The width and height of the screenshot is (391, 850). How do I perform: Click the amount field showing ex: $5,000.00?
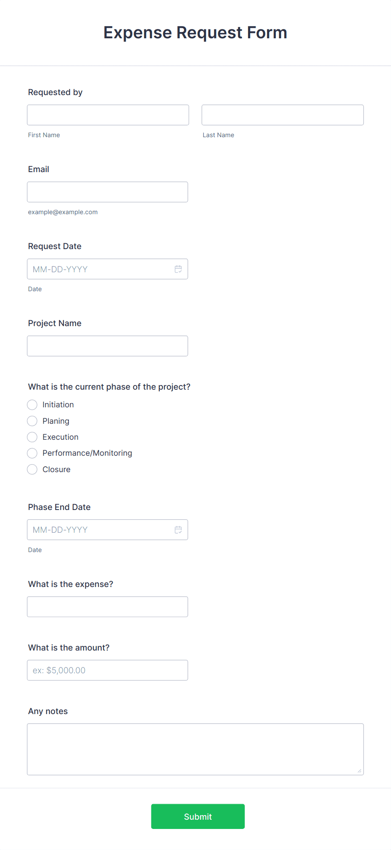click(x=108, y=670)
